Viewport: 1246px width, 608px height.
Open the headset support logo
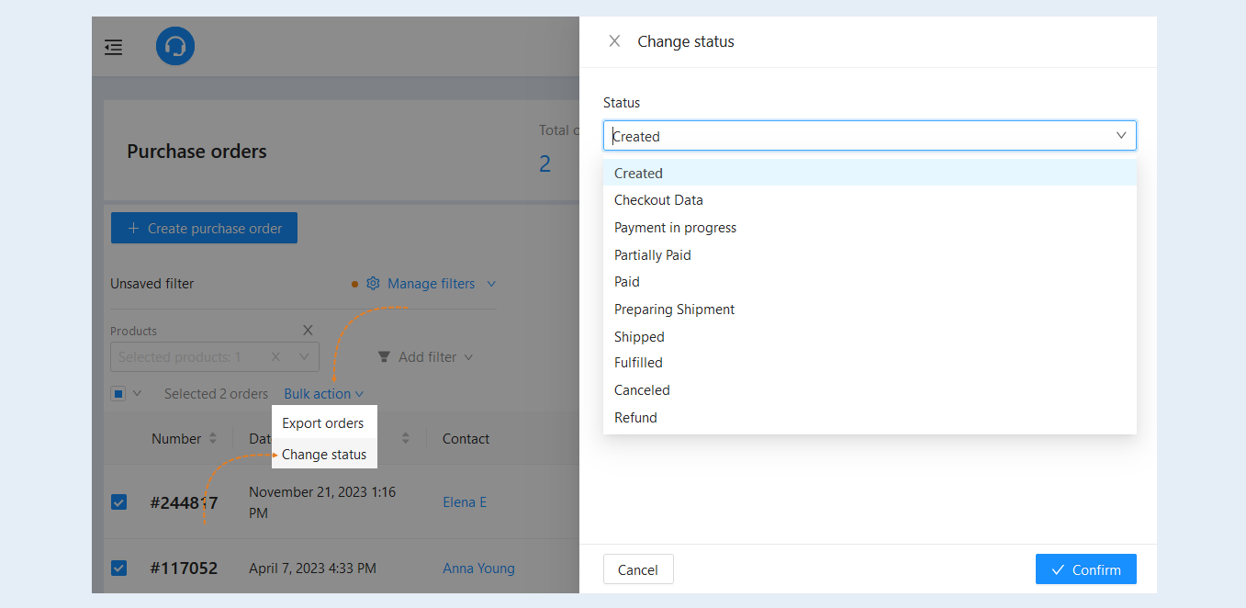coord(175,46)
